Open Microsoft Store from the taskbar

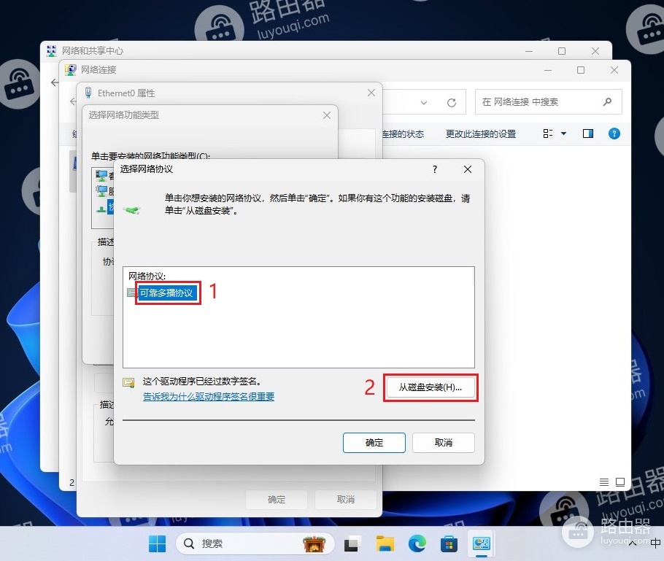point(449,543)
